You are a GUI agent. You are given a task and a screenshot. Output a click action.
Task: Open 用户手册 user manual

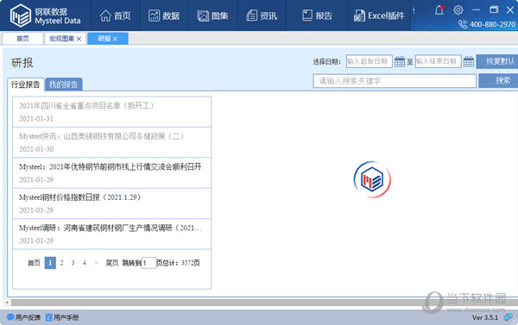tap(62, 317)
